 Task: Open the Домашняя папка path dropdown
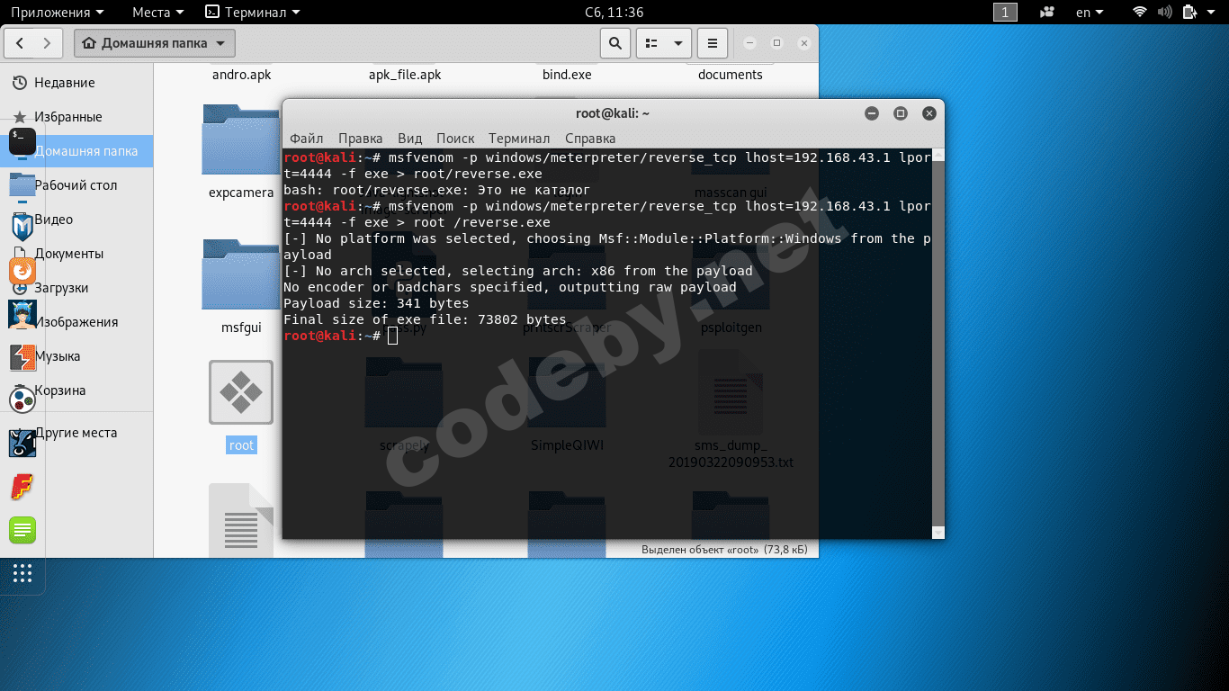click(x=155, y=43)
